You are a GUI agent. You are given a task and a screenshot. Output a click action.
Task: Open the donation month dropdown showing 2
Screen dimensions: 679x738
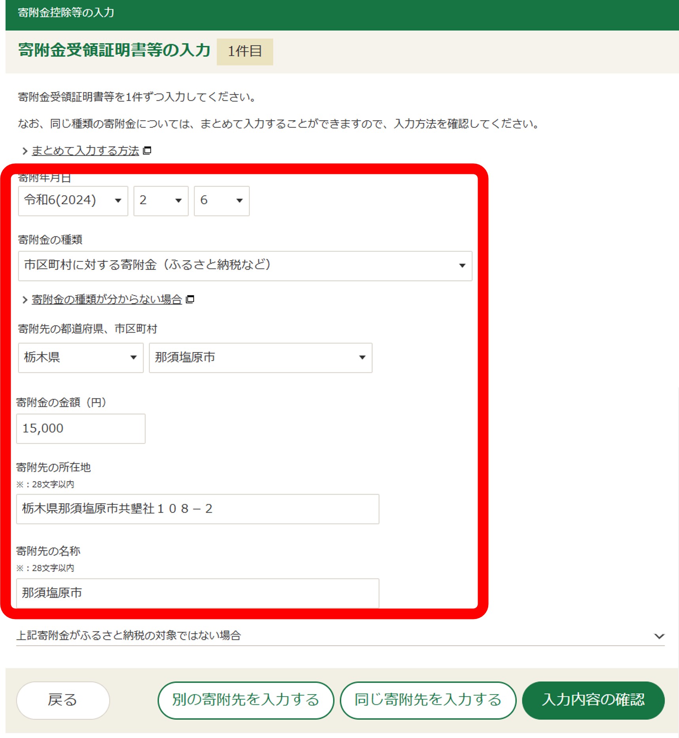click(161, 201)
